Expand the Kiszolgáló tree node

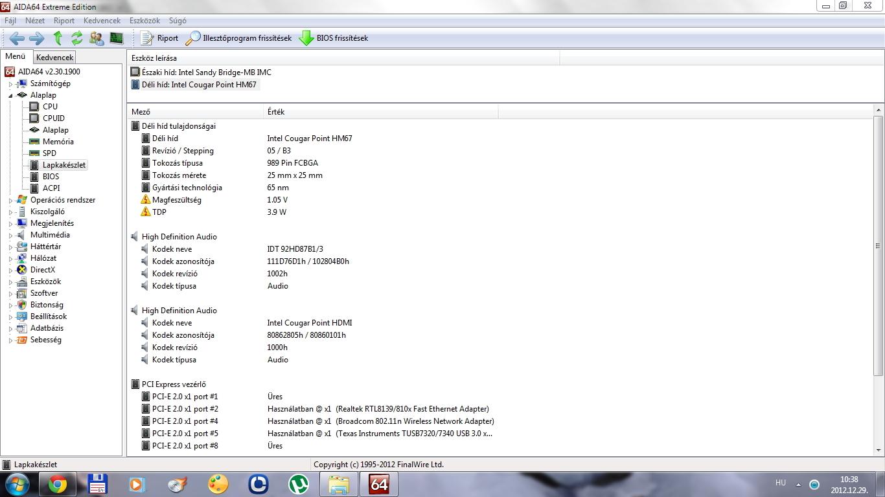tap(10, 212)
